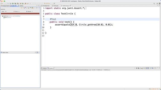Click the Failure Trace compare result icon
The image size is (161, 90).
tap(39, 52)
